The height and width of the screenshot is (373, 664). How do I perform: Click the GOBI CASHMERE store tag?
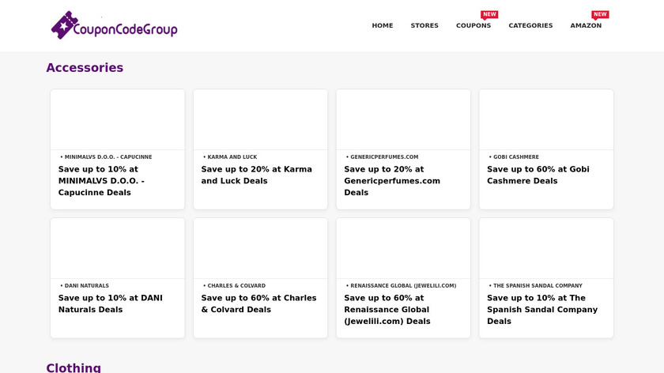click(x=515, y=157)
